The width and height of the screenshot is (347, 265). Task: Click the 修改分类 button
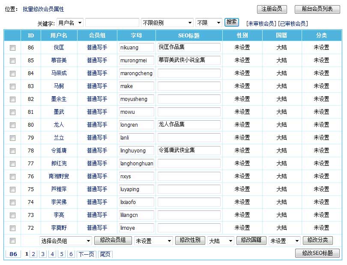tap(317, 241)
